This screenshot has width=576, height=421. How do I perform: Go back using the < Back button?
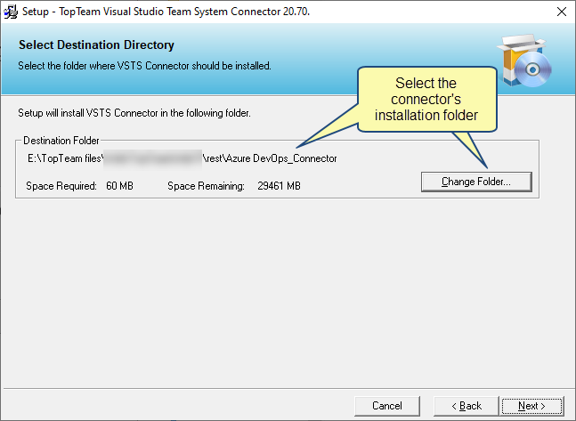pos(466,406)
